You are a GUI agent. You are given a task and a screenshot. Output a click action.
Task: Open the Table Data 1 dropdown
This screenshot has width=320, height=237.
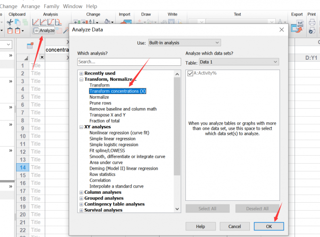(x=239, y=62)
